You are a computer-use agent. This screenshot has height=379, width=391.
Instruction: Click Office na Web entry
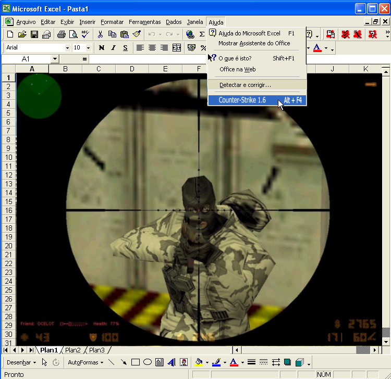pyautogui.click(x=257, y=69)
